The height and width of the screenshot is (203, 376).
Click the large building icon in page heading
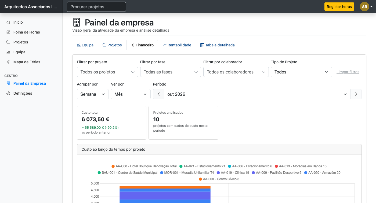tap(77, 22)
